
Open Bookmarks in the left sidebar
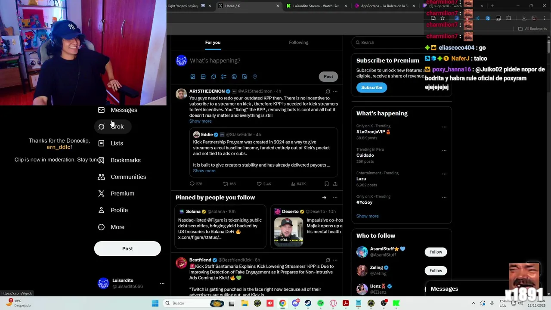tap(120, 160)
